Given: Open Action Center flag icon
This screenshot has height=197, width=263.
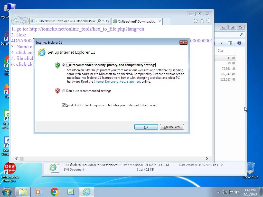Looking at the screenshot, I should pyautogui.click(x=231, y=192).
